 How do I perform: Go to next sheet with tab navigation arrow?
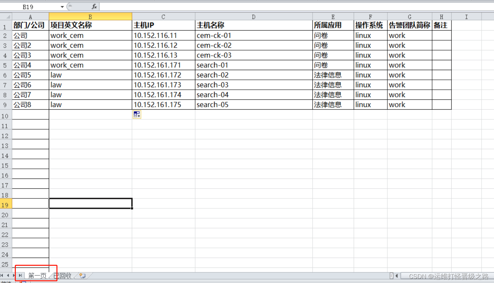coord(14,275)
